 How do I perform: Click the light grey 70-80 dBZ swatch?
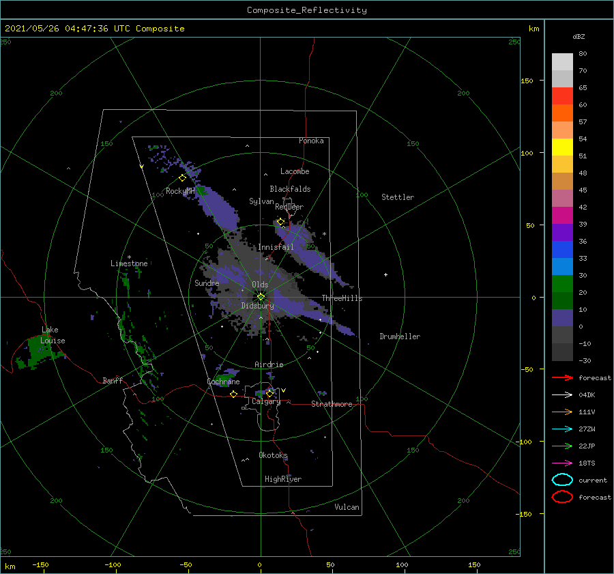(x=562, y=61)
